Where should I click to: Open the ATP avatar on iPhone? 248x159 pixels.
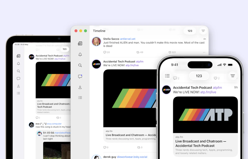coord(166,90)
